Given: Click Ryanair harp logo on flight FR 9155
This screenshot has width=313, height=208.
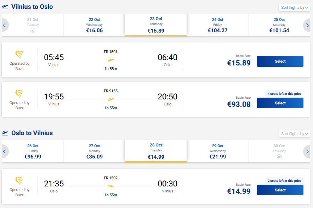Looking at the screenshot, I should [x=19, y=94].
